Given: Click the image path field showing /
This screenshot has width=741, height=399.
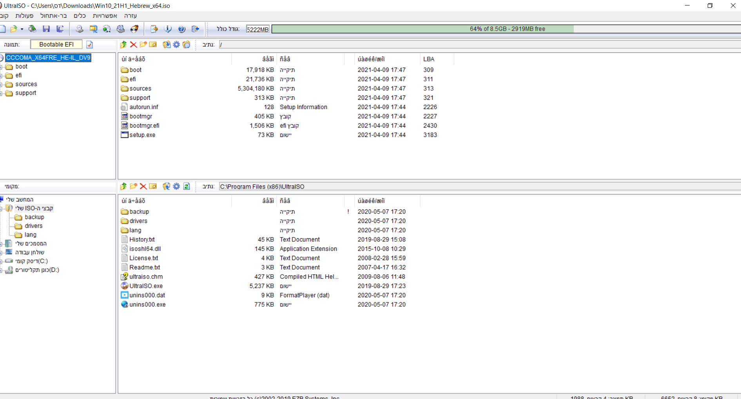Looking at the screenshot, I should pos(479,45).
